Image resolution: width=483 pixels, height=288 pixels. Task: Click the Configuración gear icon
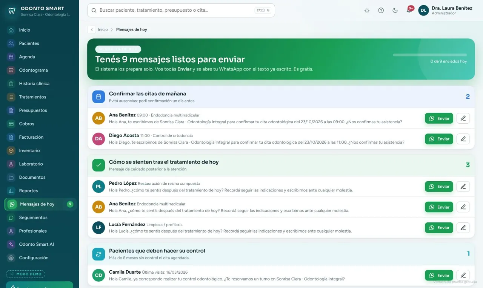click(11, 258)
